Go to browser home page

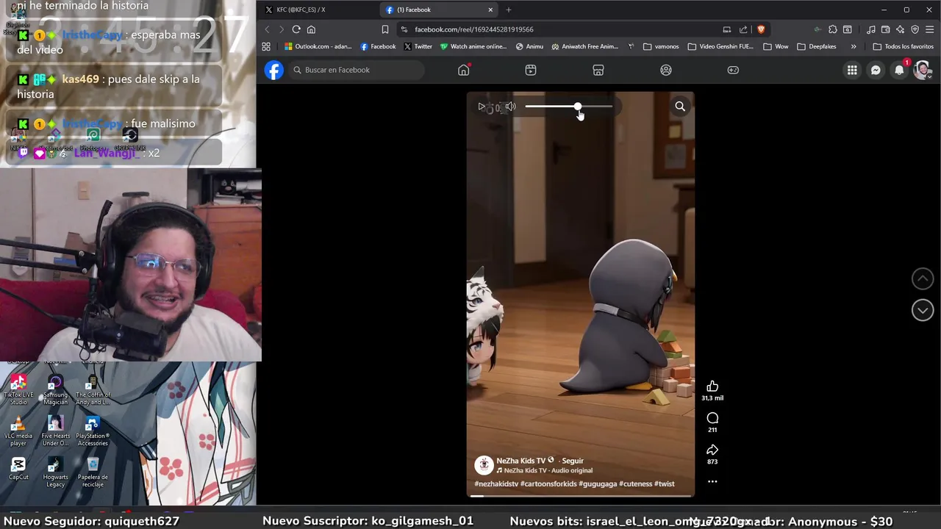[311, 29]
